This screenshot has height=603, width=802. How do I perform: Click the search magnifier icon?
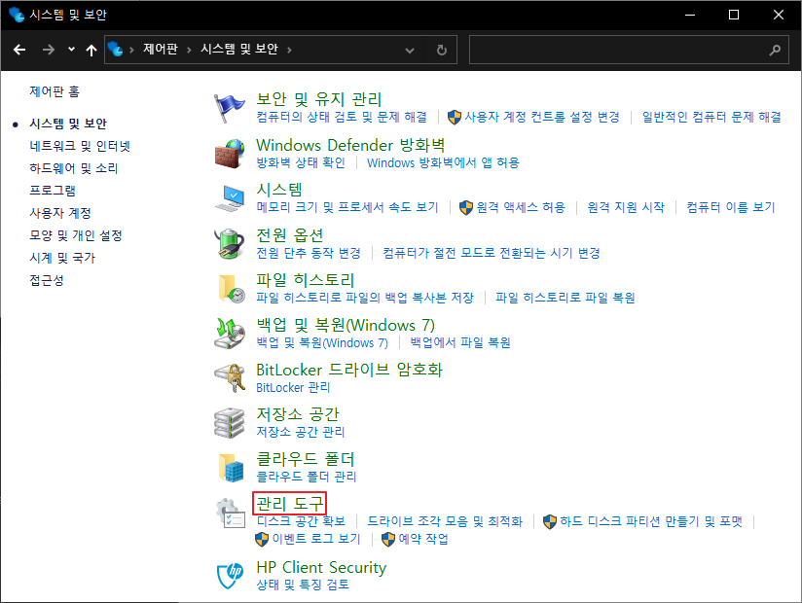pos(775,50)
